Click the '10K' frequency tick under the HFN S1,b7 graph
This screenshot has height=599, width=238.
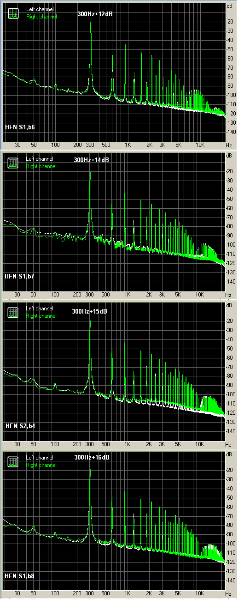[x=199, y=295]
